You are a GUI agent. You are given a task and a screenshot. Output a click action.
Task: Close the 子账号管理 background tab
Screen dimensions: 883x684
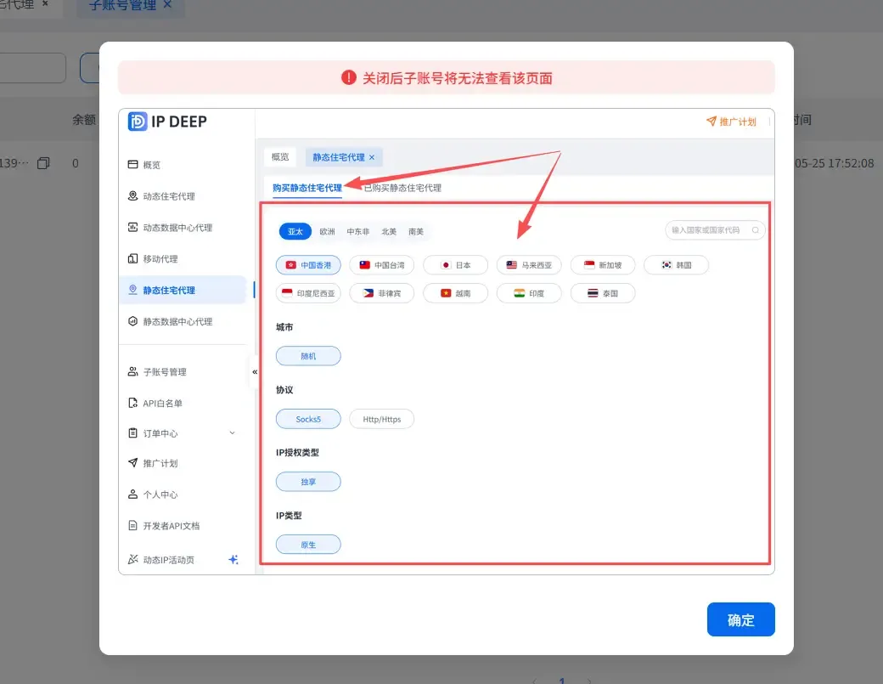(167, 4)
